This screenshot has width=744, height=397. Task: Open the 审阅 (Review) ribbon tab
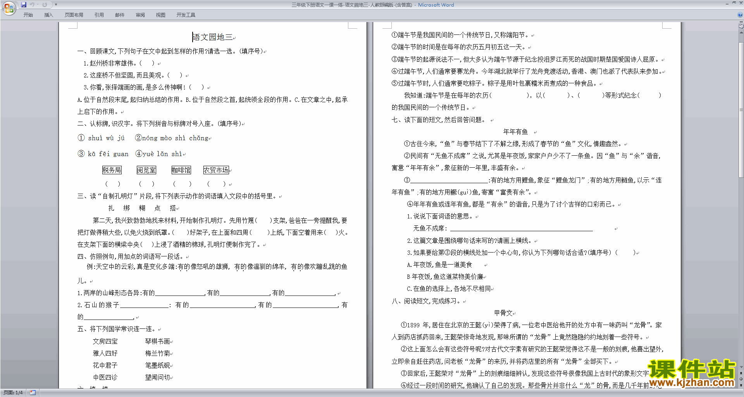[140, 15]
